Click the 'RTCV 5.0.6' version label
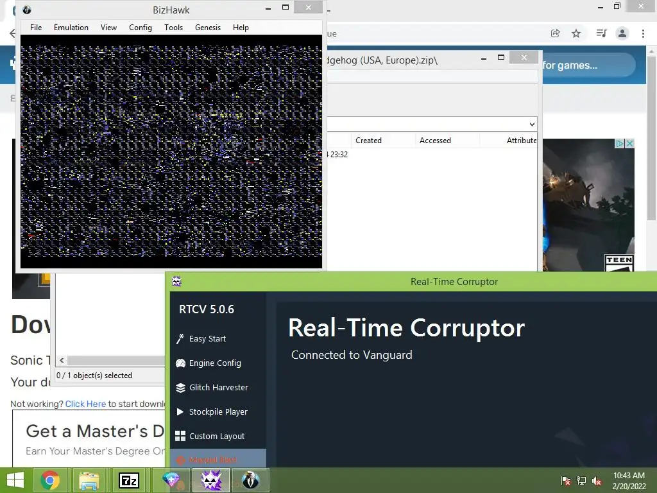 pos(207,309)
